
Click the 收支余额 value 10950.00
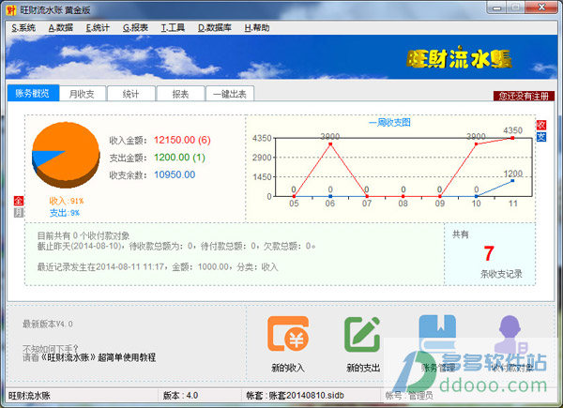tap(175, 174)
